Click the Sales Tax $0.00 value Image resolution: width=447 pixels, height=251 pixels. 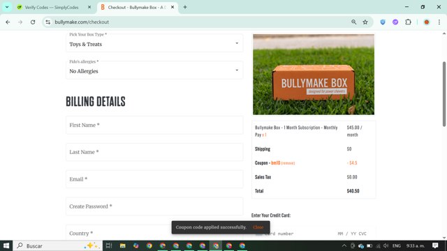pos(352,177)
